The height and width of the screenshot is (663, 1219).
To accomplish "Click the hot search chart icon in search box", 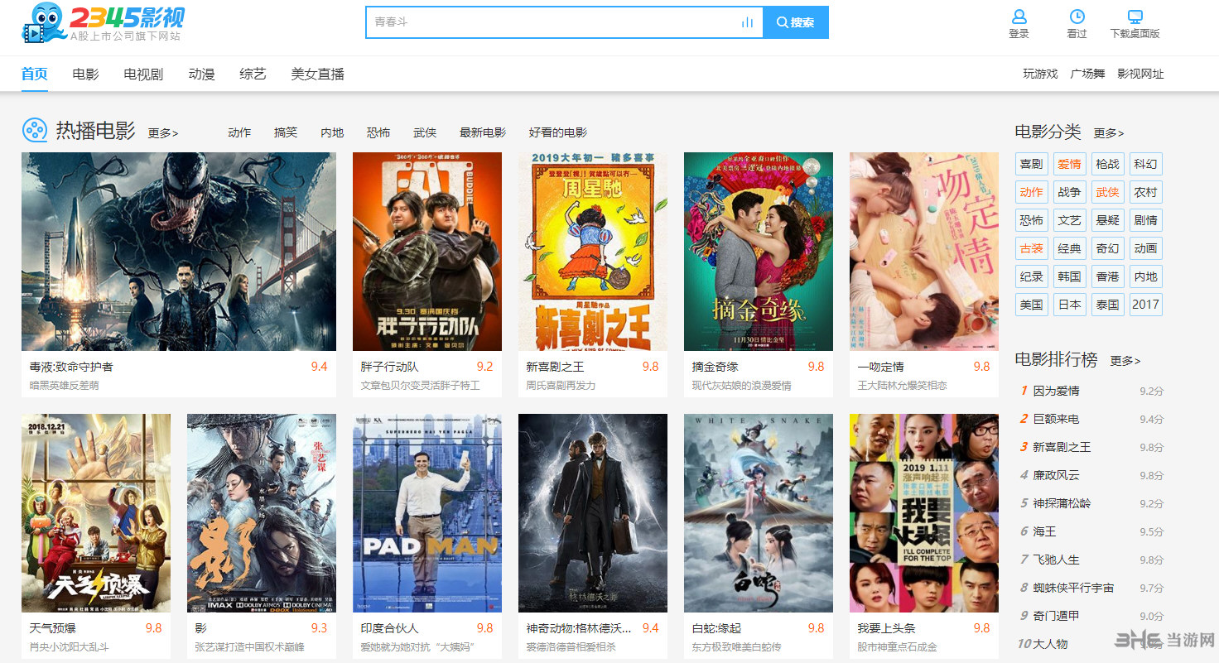I will click(x=748, y=22).
